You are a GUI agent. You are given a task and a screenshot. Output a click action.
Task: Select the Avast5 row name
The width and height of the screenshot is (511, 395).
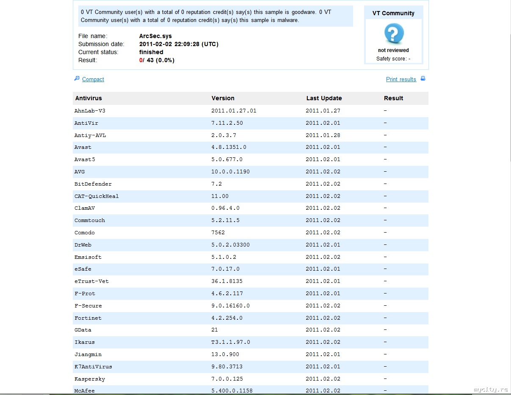[x=85, y=159]
